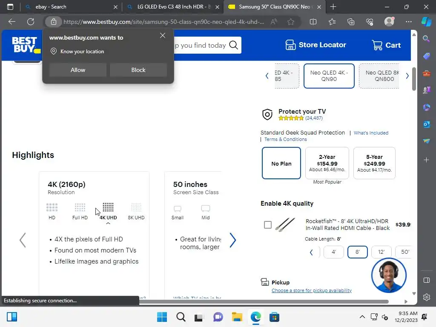Choose the 8' cable length
Viewport: 436px width, 327px height.
pyautogui.click(x=358, y=252)
